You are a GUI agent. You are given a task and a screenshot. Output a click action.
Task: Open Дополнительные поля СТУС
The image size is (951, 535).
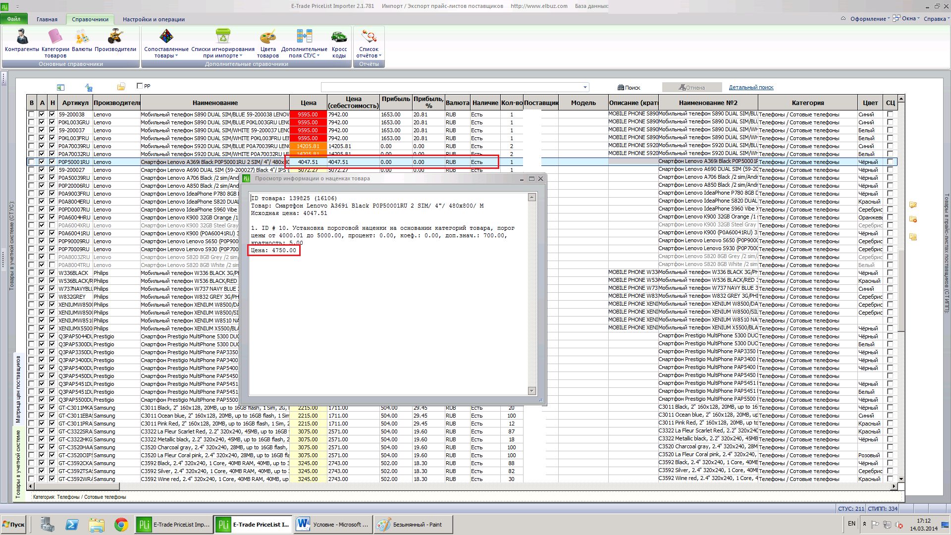coord(304,44)
